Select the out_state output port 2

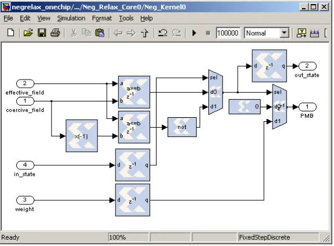point(307,66)
